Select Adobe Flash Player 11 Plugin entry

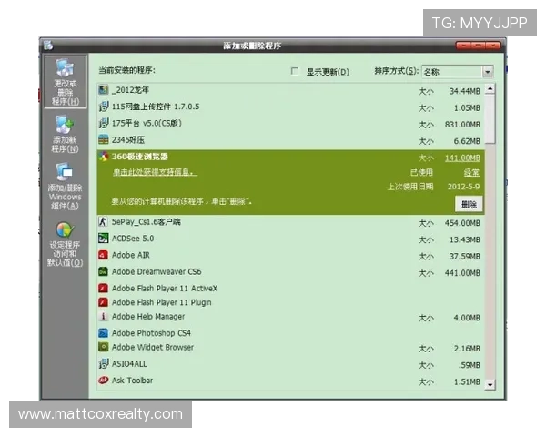[290, 302]
